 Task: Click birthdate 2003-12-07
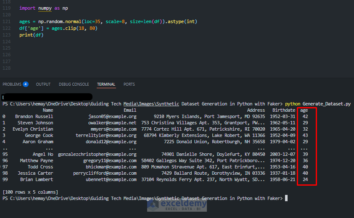283,154
